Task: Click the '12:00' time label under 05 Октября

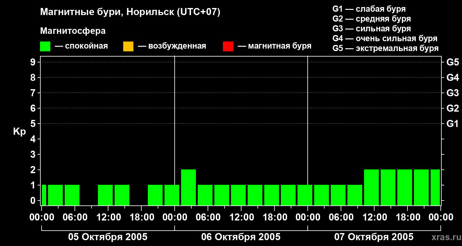Action: point(108,217)
